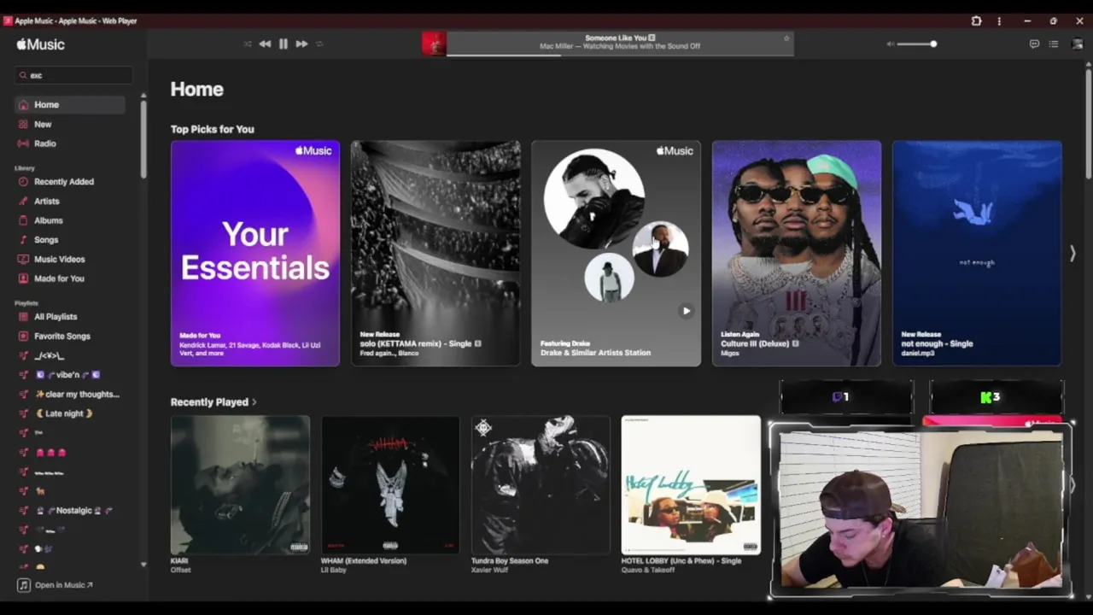Image resolution: width=1093 pixels, height=615 pixels.
Task: Click the Made for You person icon
Action: [x=23, y=278]
